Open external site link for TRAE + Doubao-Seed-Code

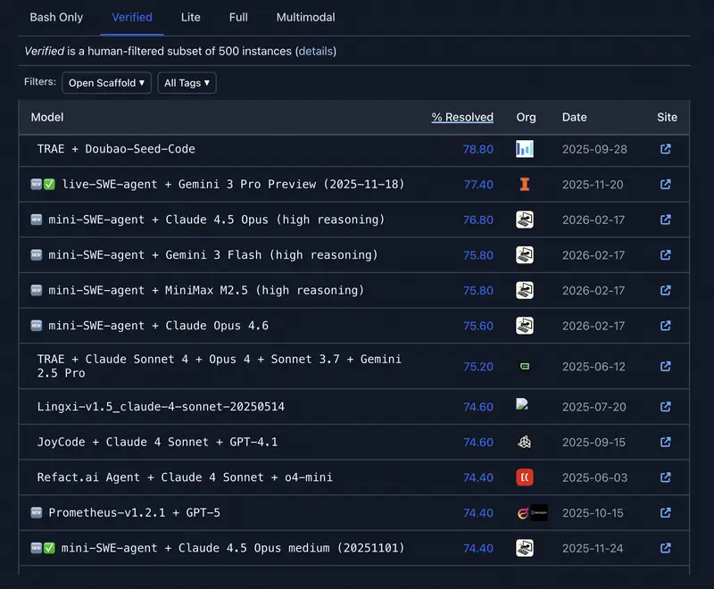[665, 149]
